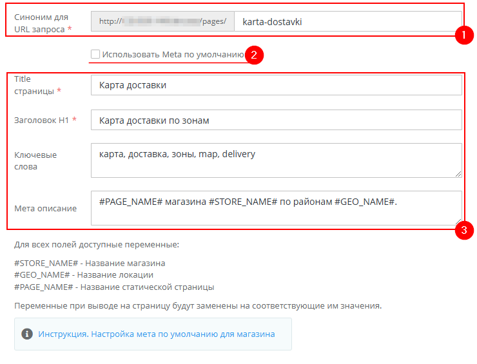The width and height of the screenshot is (477, 364).
Task: Click the http:// pages/ URL prefix box
Action: (162, 21)
